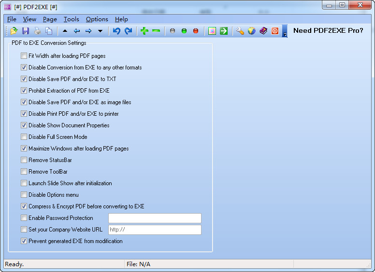Open the View menu

pos(29,19)
